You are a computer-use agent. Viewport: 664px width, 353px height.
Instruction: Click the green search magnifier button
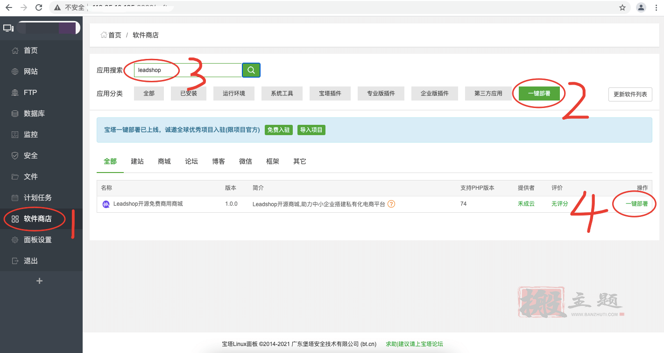tap(251, 70)
